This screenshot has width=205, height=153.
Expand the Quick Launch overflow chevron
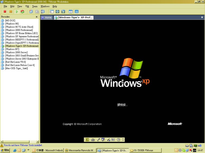pyautogui.click(x=28, y=150)
